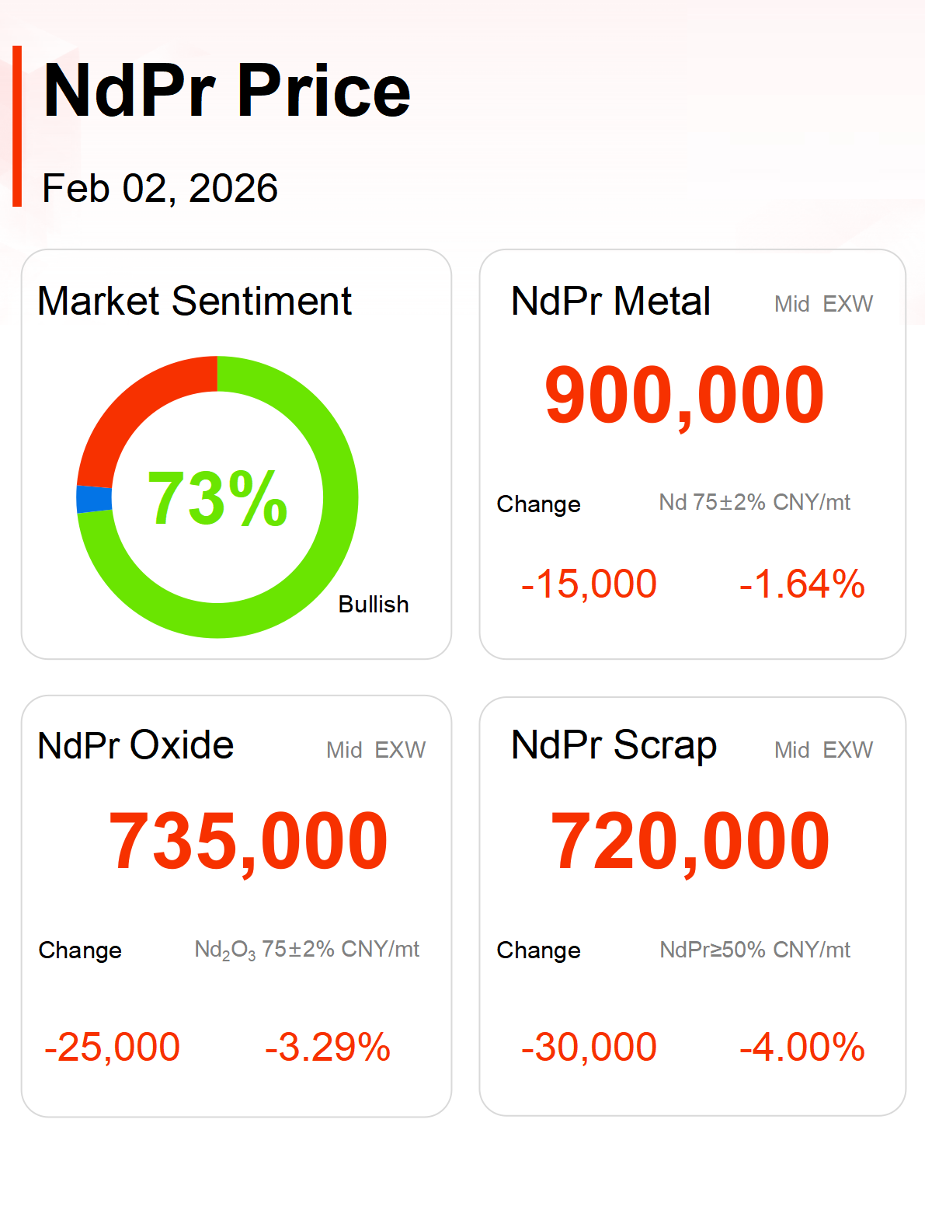Select the 735,000 NdPr Oxide price
Image resolution: width=925 pixels, height=1210 pixels.
tap(248, 842)
